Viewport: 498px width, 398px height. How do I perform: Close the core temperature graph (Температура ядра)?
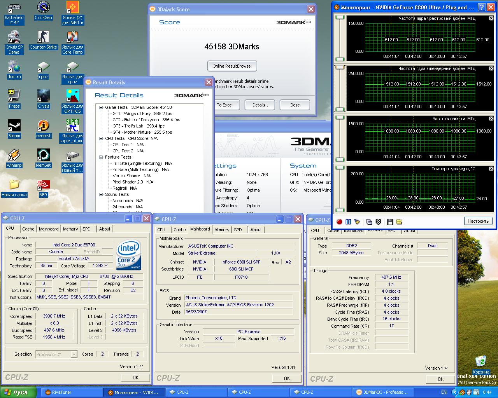click(x=491, y=169)
